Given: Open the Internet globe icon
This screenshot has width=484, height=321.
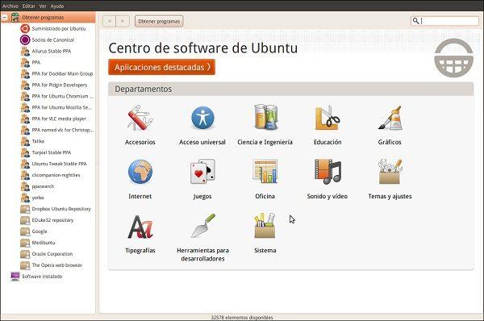Looking at the screenshot, I should click(140, 172).
